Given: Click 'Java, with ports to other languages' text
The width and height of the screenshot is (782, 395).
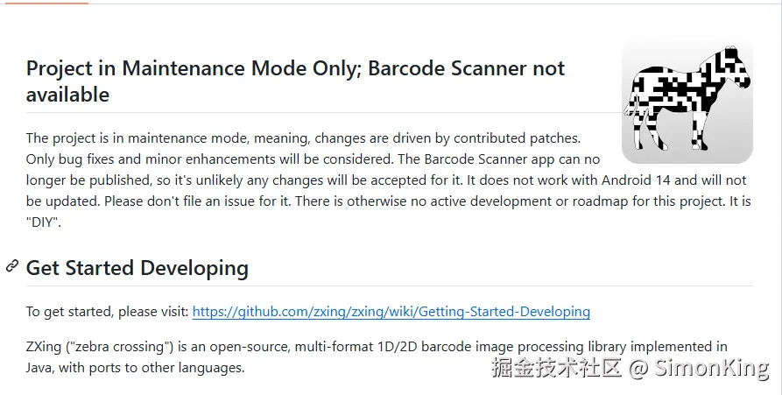Looking at the screenshot, I should (x=135, y=368).
